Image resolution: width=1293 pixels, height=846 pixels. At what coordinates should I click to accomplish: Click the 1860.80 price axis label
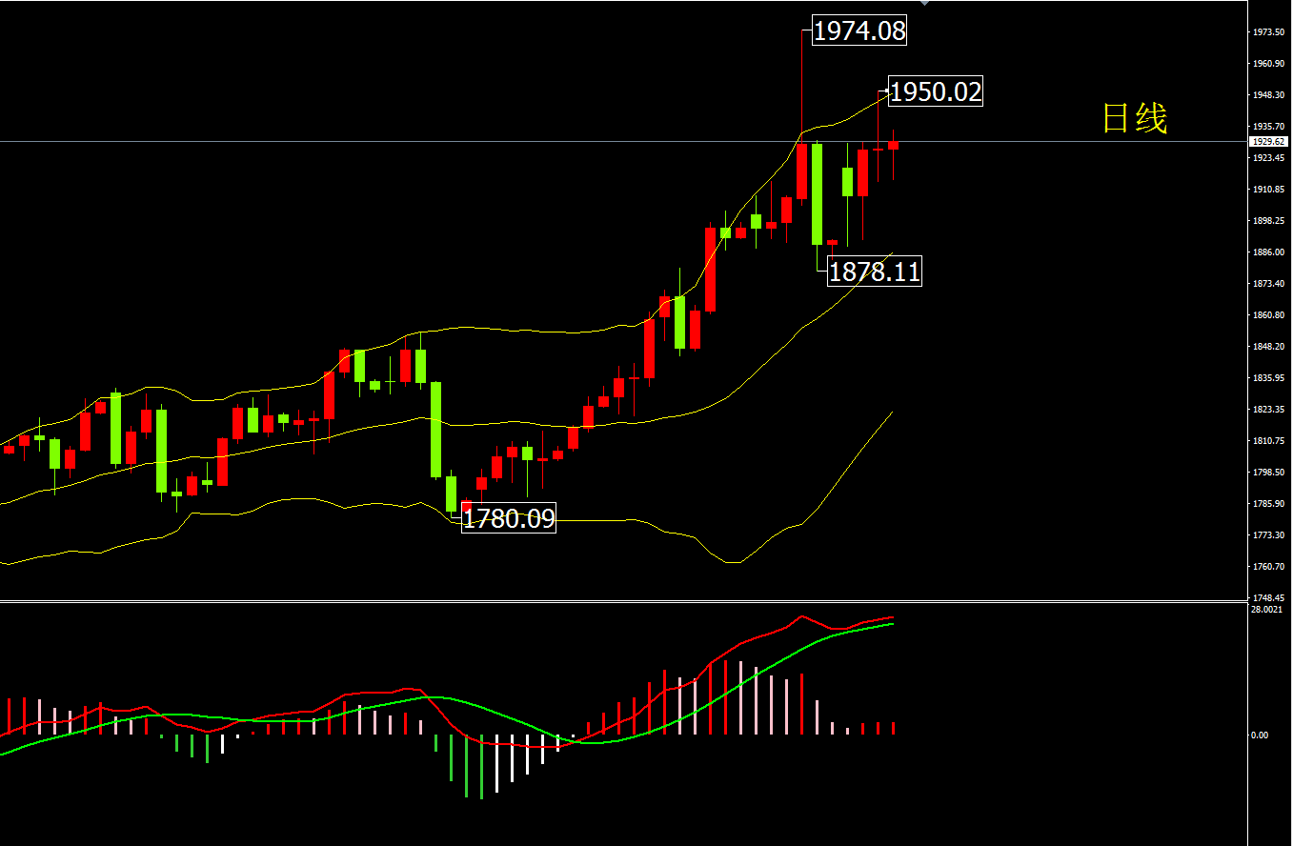1268,315
